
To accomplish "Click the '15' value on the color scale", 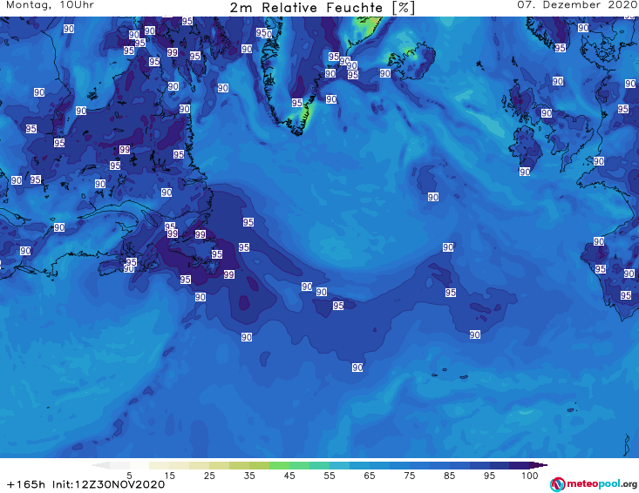I will (x=169, y=475).
